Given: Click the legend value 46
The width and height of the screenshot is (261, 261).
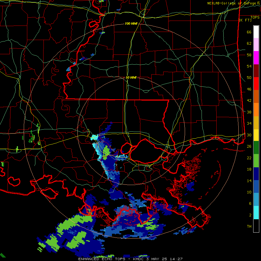Looking at the screenshot, I should 249,89.
